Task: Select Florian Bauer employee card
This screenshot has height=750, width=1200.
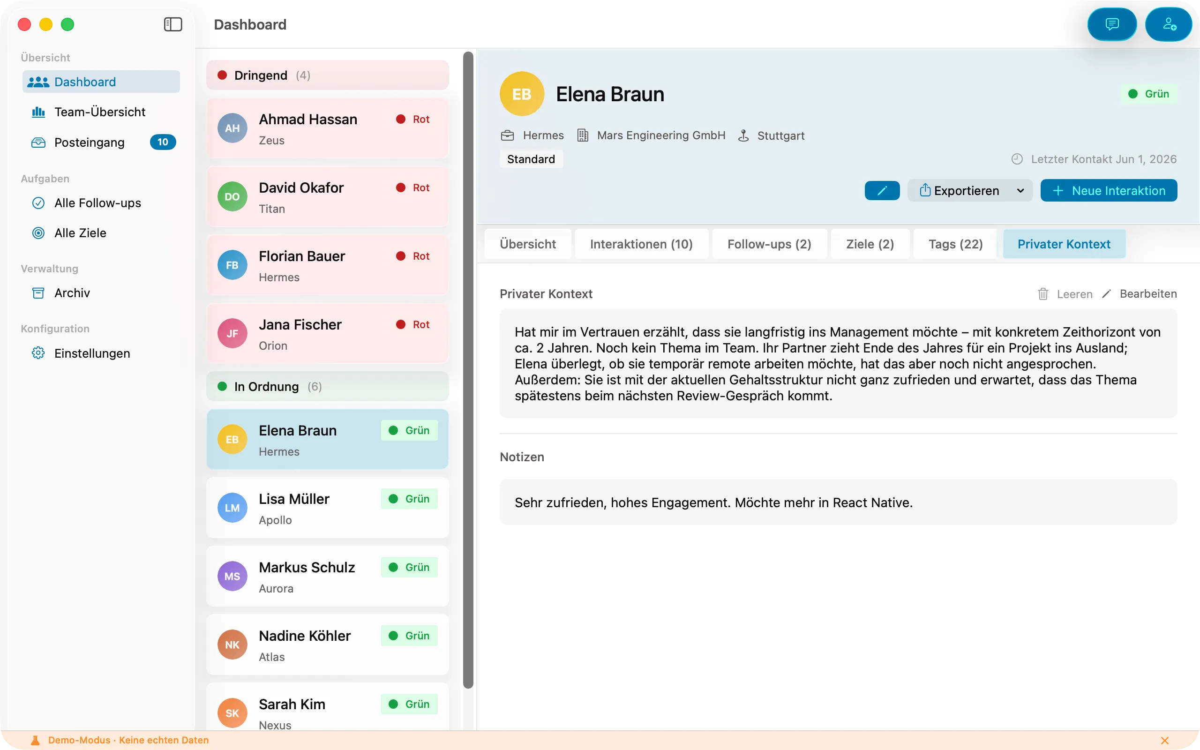Action: (x=327, y=265)
